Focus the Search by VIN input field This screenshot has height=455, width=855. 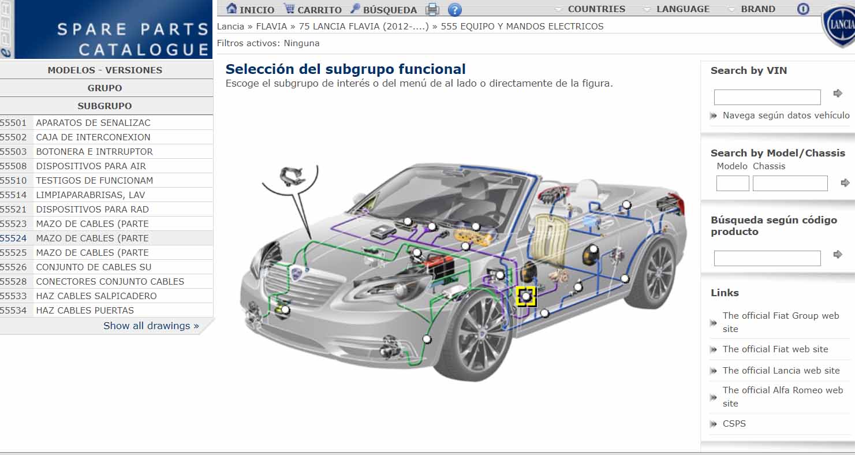tap(767, 97)
